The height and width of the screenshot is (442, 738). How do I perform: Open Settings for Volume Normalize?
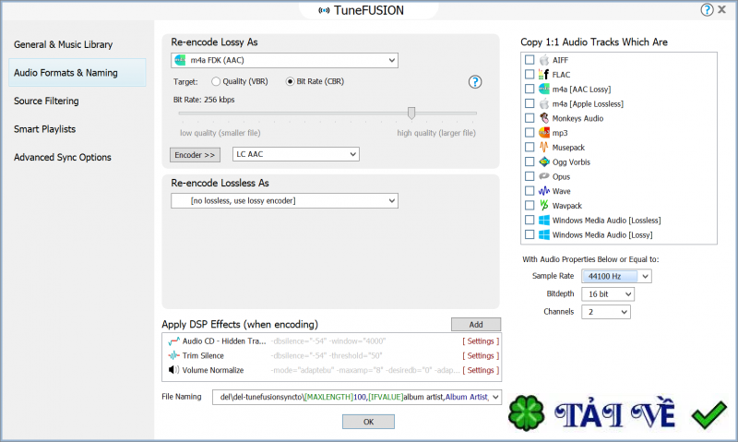[x=481, y=370]
